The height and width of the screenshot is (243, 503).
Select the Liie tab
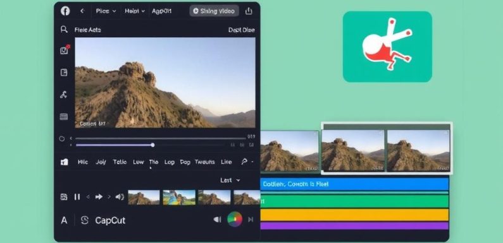coord(226,162)
